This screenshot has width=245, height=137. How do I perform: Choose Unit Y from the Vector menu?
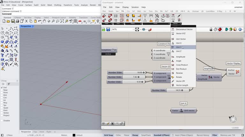pos(179,47)
